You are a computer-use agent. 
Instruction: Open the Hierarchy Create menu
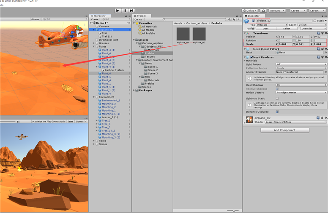coord(96,19)
